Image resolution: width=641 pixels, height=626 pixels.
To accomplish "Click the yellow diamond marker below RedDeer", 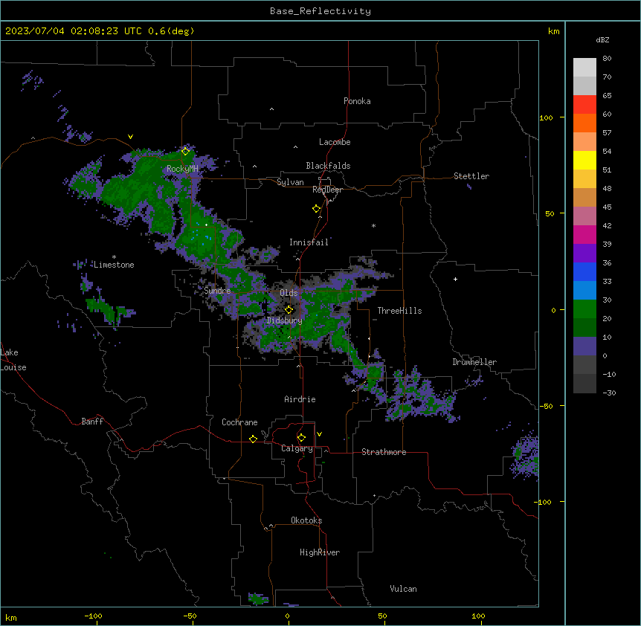I will pos(317,209).
